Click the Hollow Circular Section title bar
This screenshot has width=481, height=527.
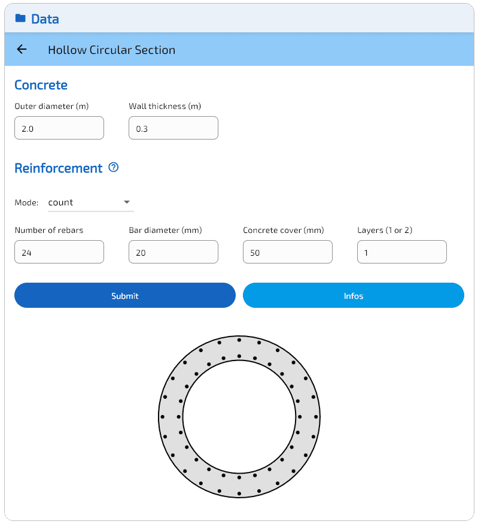[x=111, y=50]
